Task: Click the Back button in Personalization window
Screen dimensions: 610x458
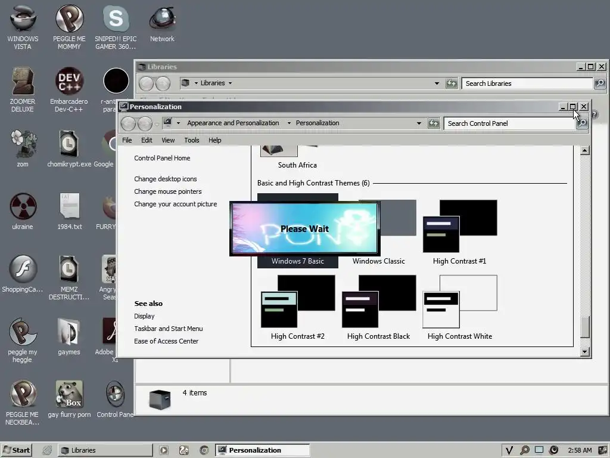Action: (129, 124)
